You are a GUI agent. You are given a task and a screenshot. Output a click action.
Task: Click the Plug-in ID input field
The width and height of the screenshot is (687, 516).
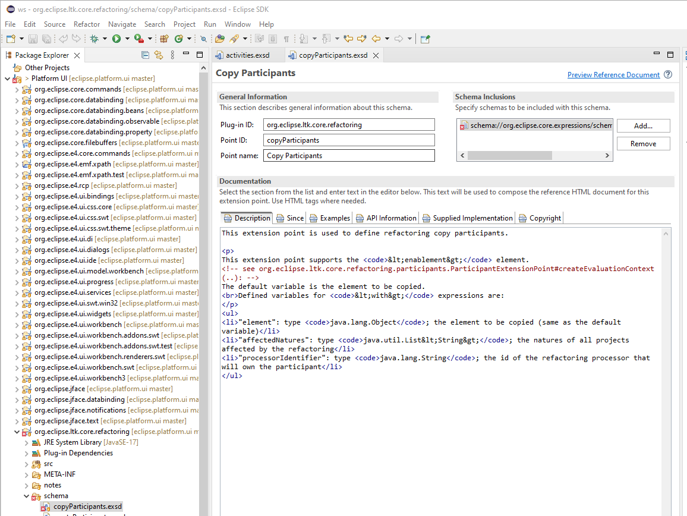[x=349, y=125]
